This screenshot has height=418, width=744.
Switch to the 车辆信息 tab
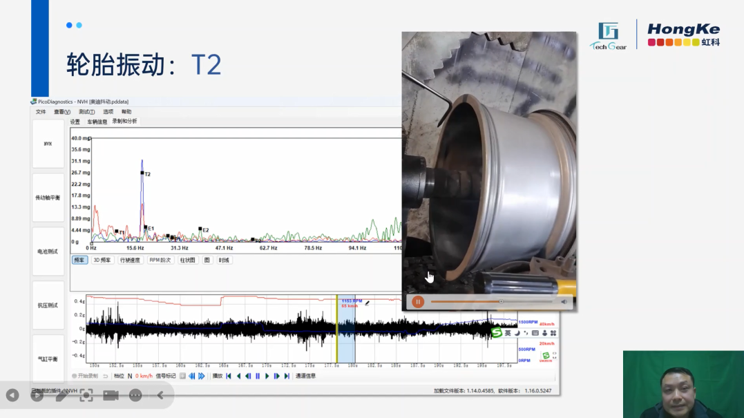click(97, 122)
